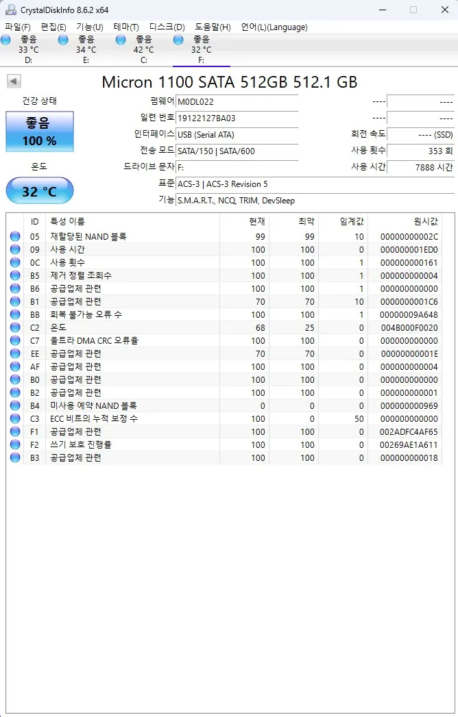Click the transfer mode field SATA/150 | SATA/600
This screenshot has height=717, width=458.
point(237,151)
